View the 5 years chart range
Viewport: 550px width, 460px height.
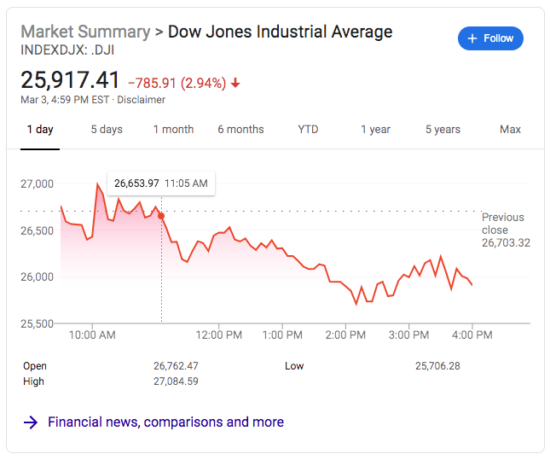(x=443, y=130)
